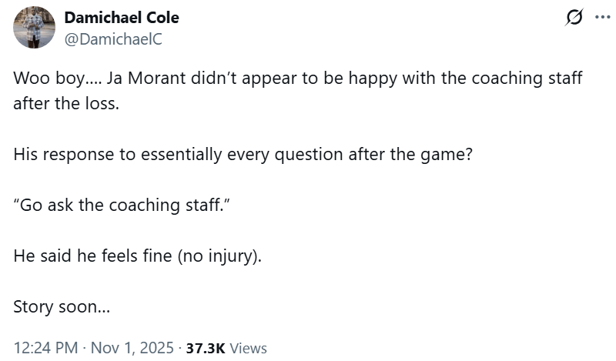Click the 12:24 PM timestamp
The width and height of the screenshot is (616, 361).
[45, 348]
